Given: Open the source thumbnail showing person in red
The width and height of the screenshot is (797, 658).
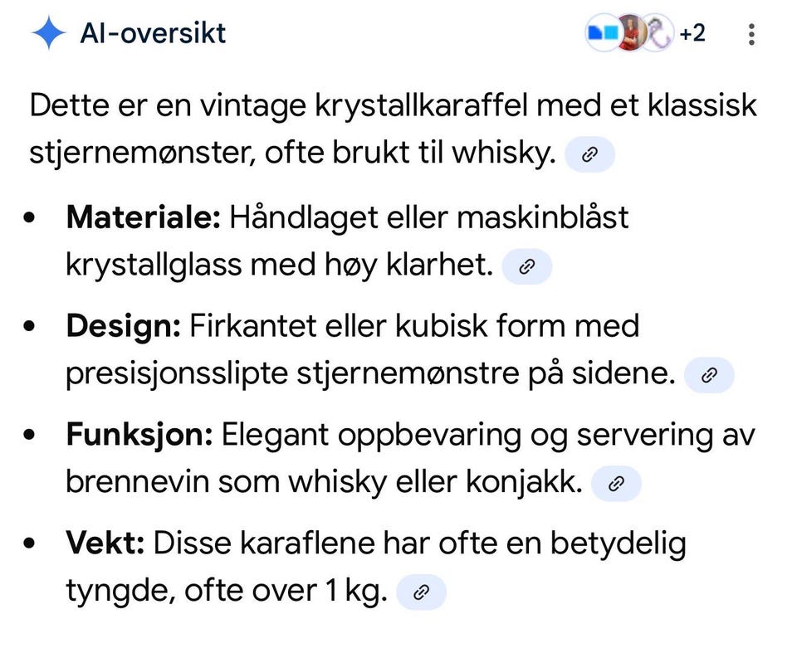Looking at the screenshot, I should (x=632, y=33).
